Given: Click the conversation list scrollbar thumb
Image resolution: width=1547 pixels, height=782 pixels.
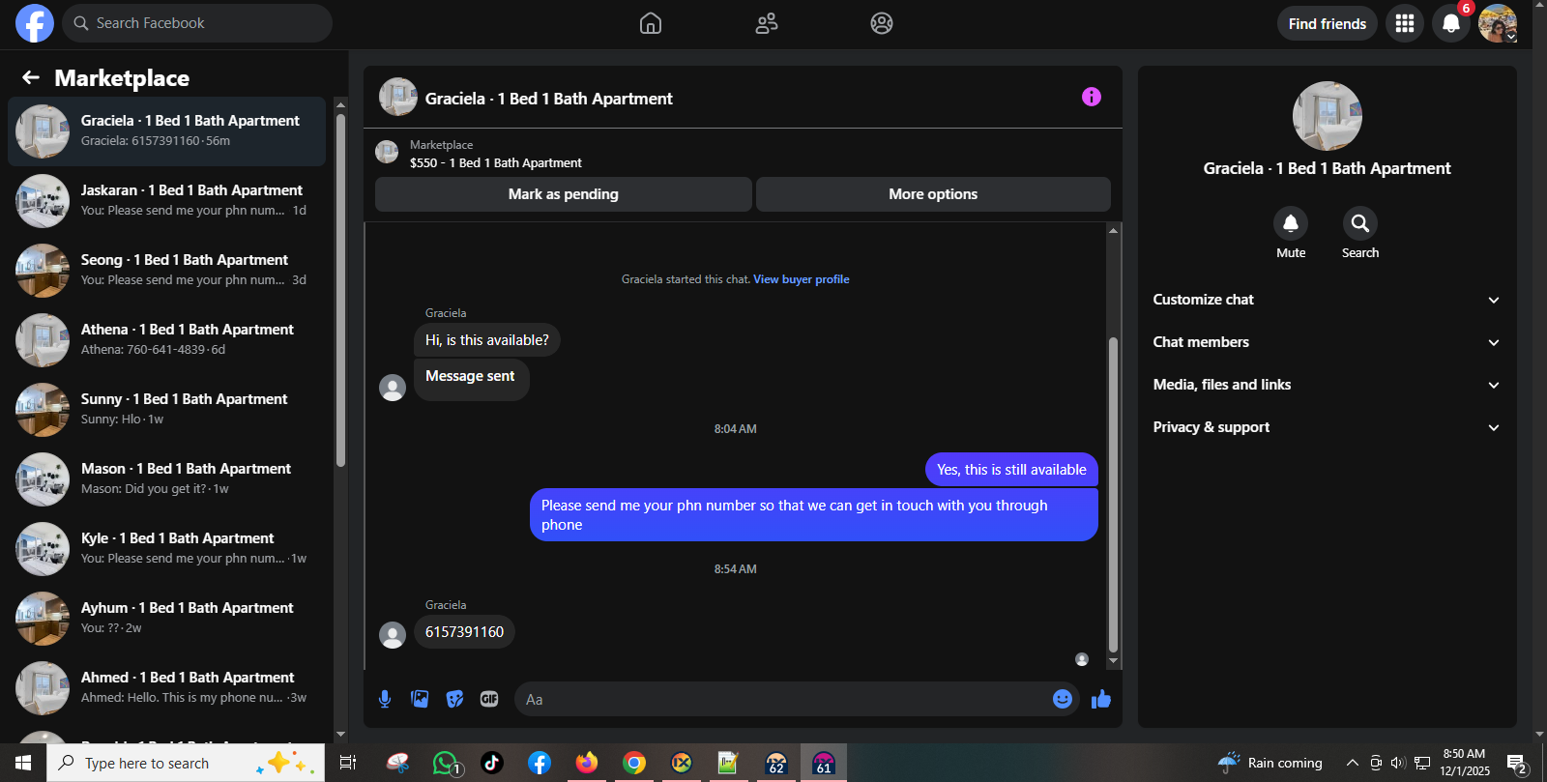Looking at the screenshot, I should (x=340, y=290).
